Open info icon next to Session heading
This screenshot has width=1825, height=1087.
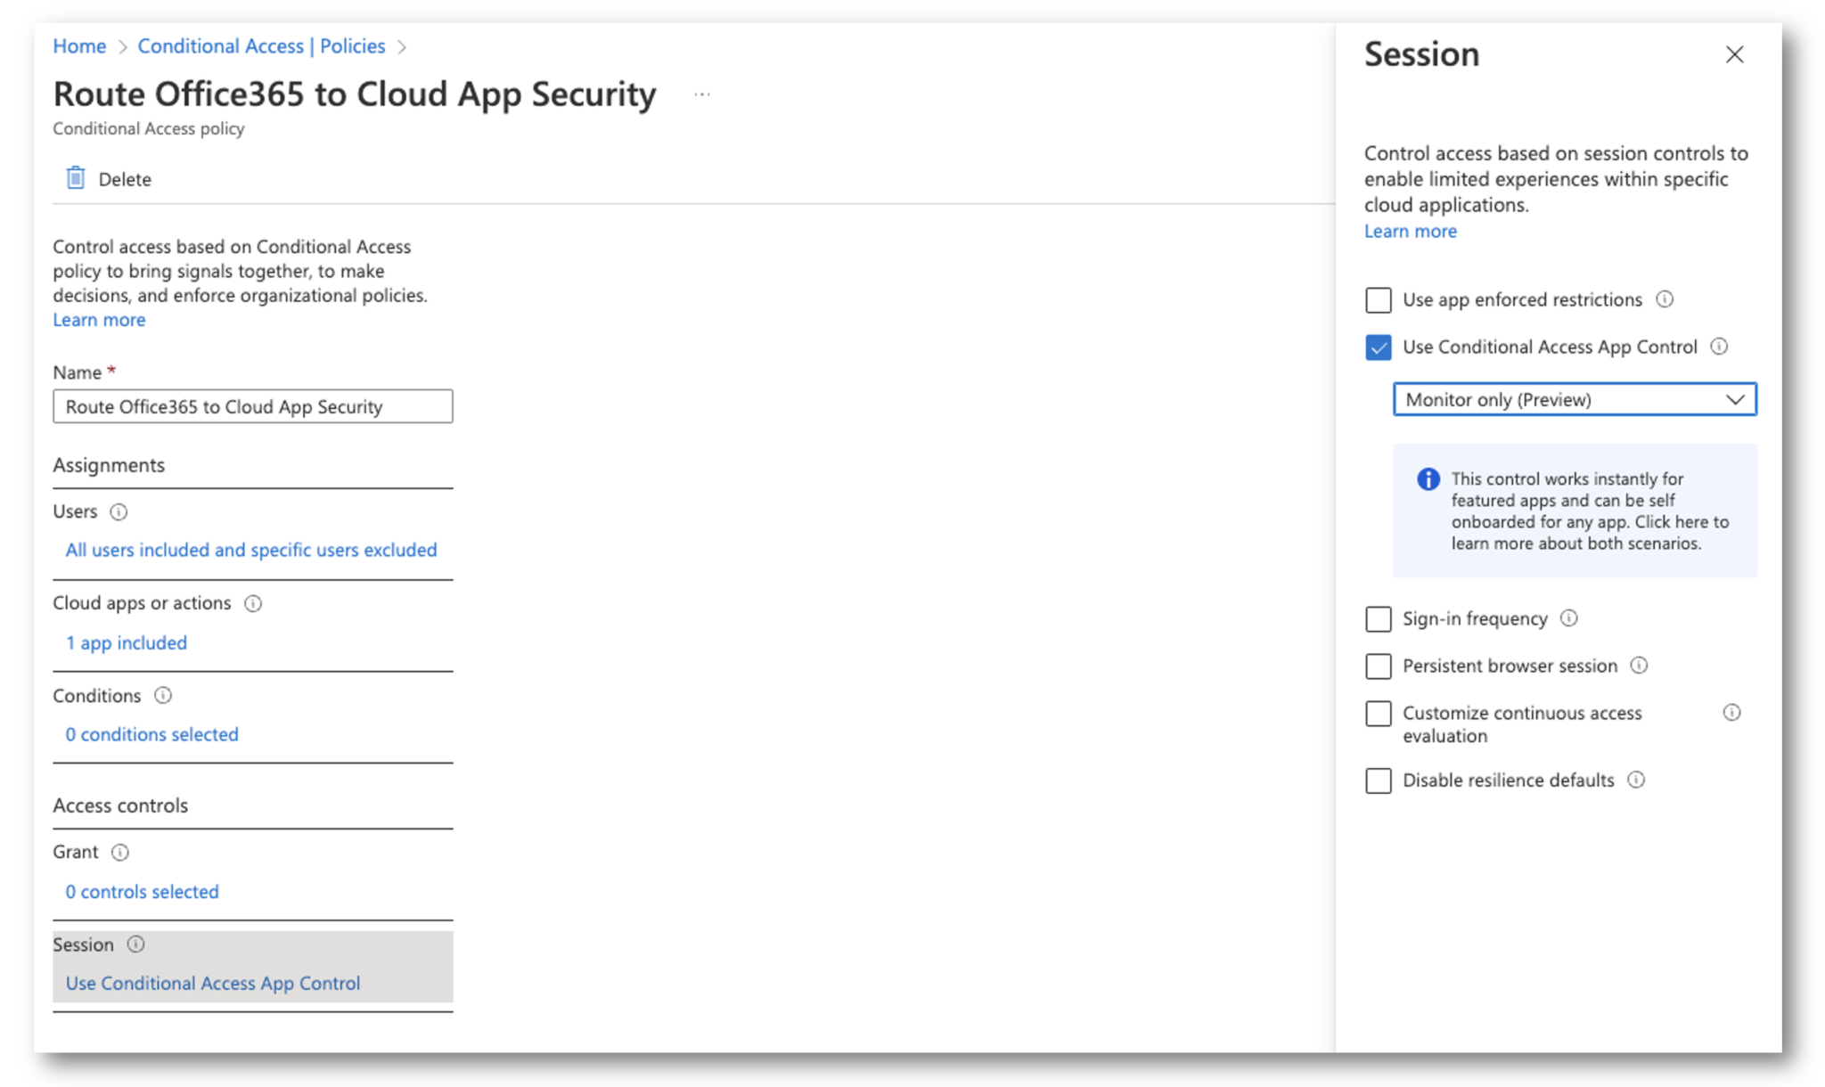(x=135, y=944)
